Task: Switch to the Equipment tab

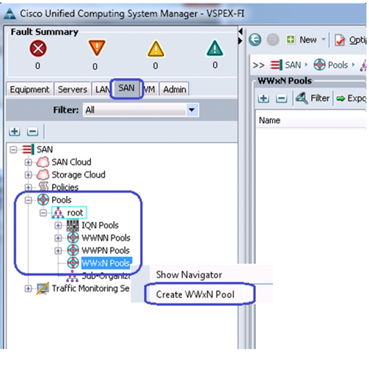Action: pos(30,90)
